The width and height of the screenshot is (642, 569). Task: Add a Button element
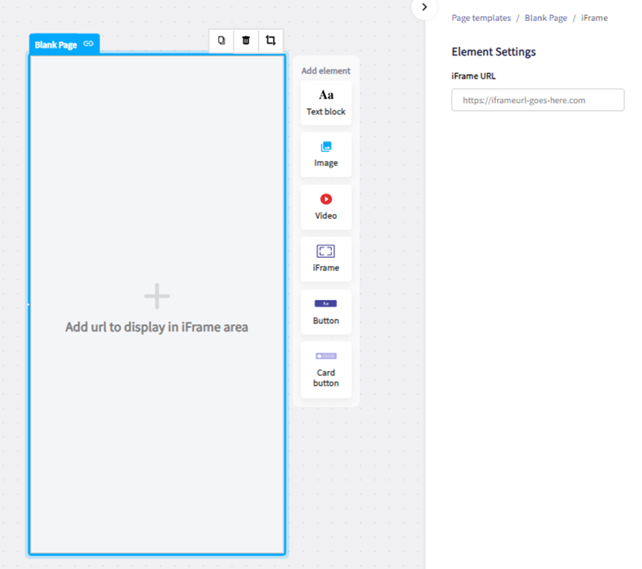[326, 312]
